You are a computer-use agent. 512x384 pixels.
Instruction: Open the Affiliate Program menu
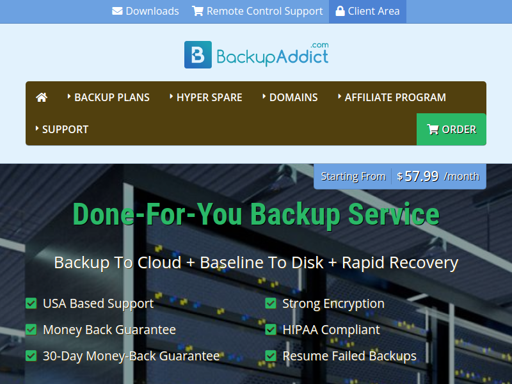pos(395,97)
